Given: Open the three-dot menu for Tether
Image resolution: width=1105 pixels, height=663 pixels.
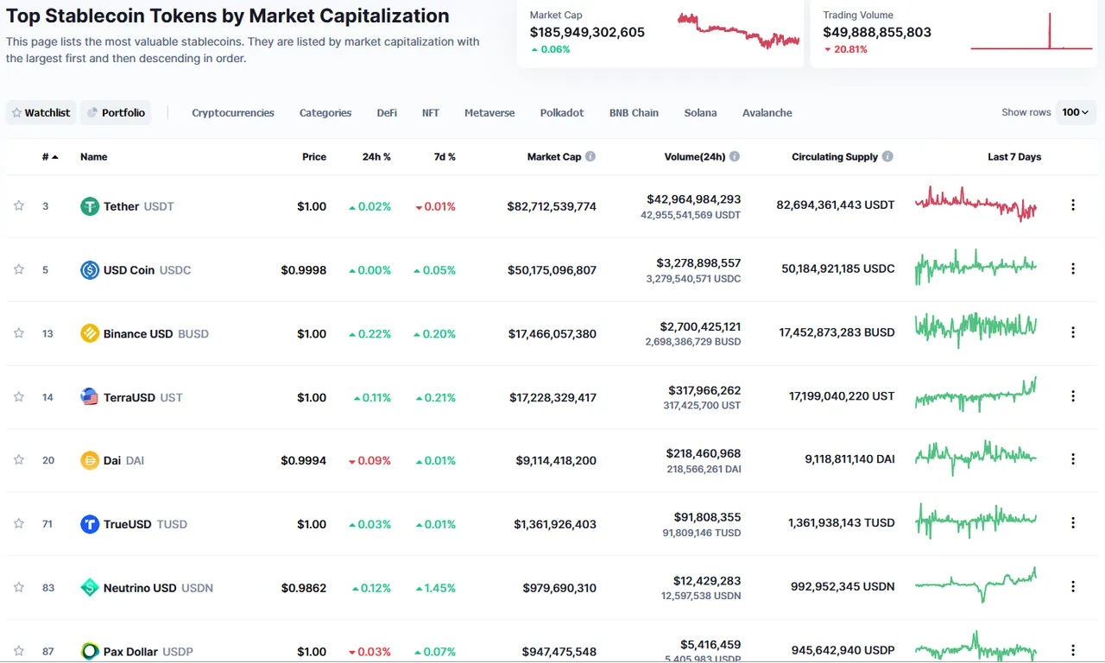Looking at the screenshot, I should [x=1073, y=205].
